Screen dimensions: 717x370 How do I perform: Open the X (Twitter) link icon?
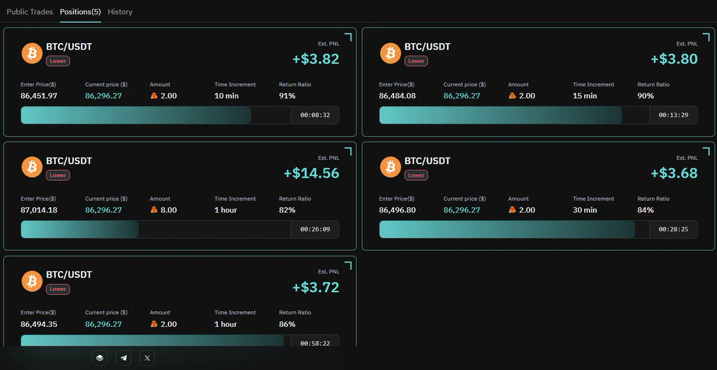(147, 358)
